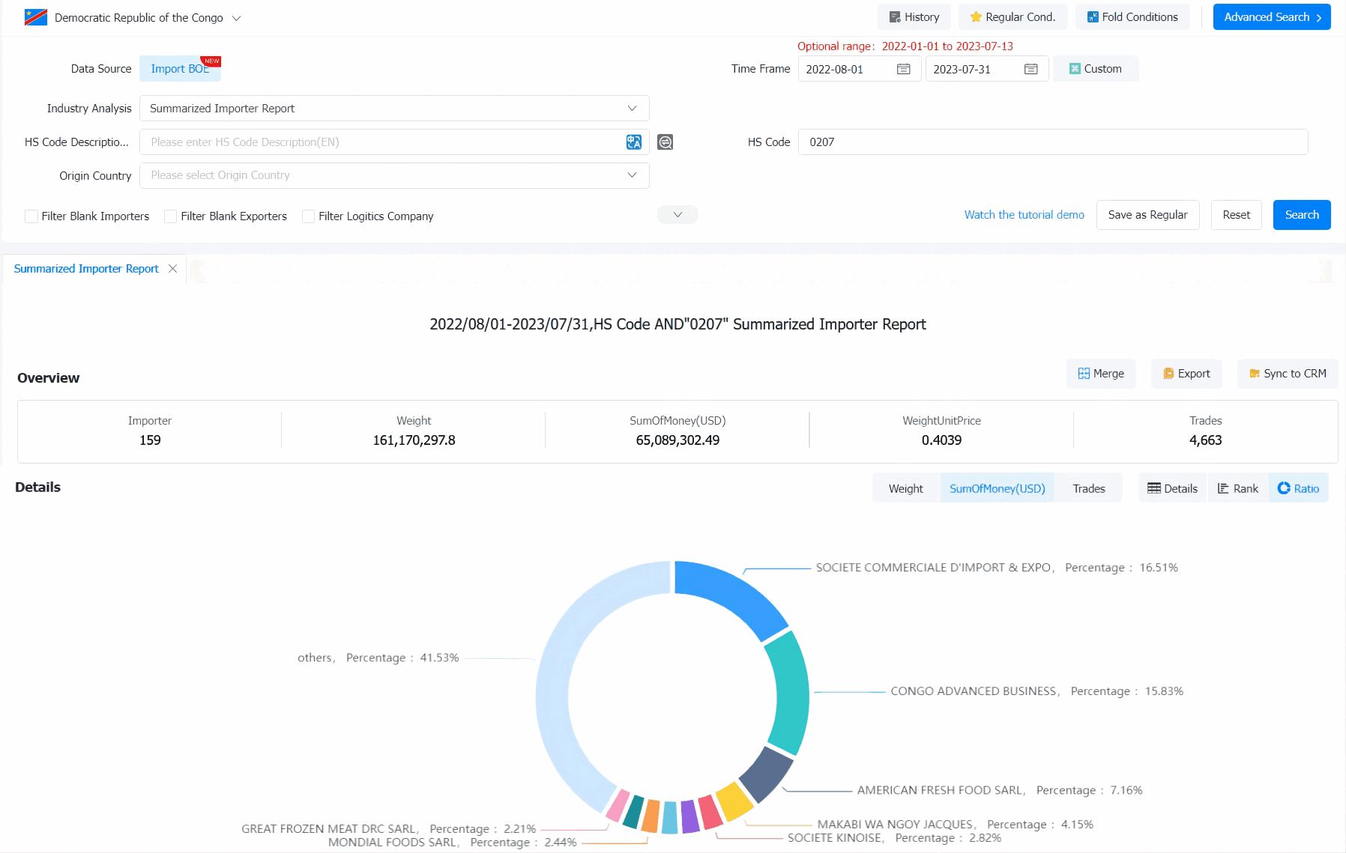This screenshot has height=853, width=1346.
Task: Switch chart metric to SumOfMoney(USD)
Action: click(997, 488)
